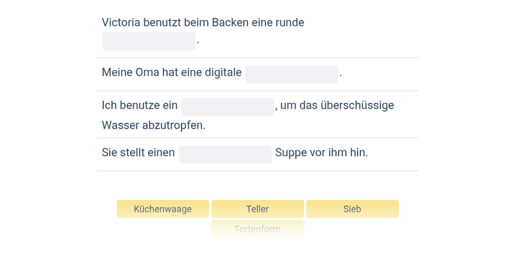Pick the Küchenwaage word tile

coord(163,209)
